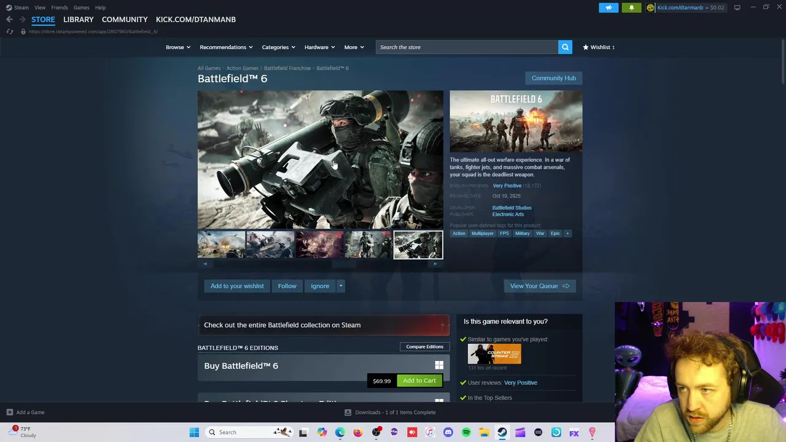Open the Windows Start menu
Image resolution: width=786 pixels, height=442 pixels.
(x=194, y=432)
